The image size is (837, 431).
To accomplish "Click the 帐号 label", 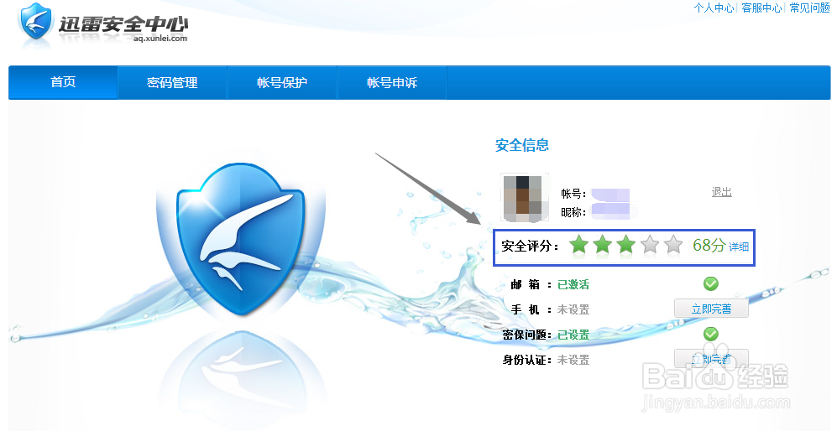I will click(x=573, y=195).
